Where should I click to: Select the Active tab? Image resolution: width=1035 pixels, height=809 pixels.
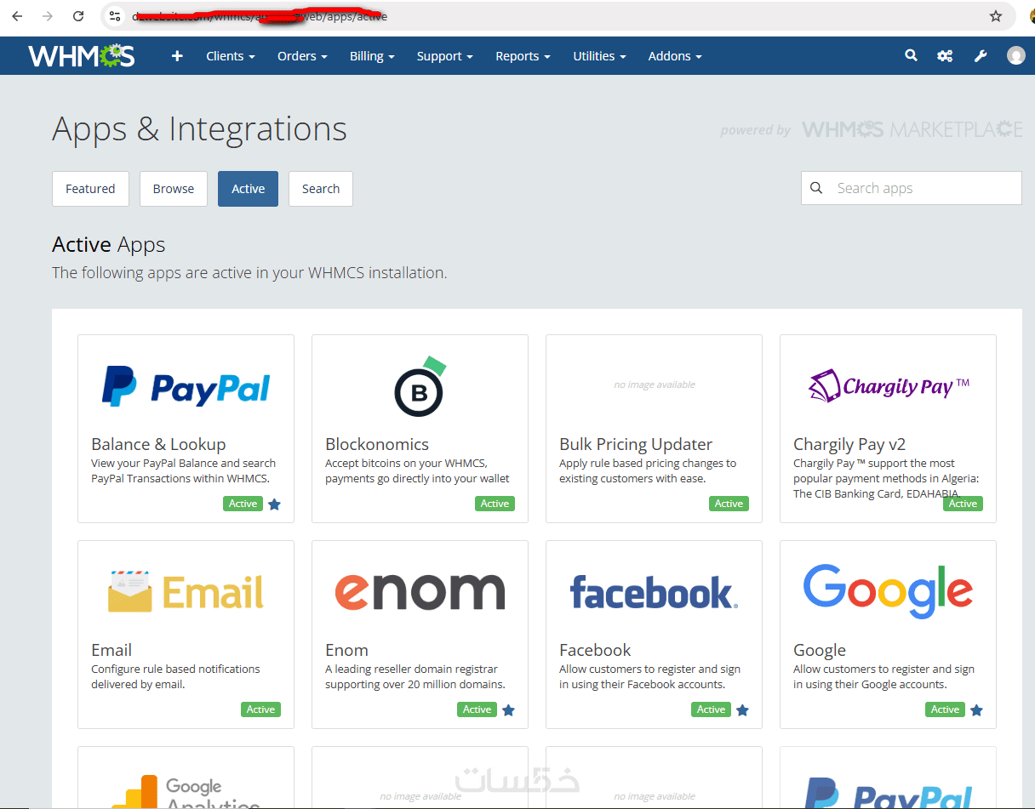[x=248, y=189]
